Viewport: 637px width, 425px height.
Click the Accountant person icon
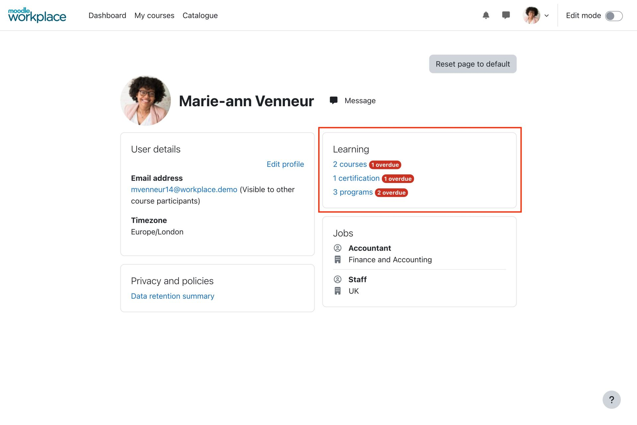tap(337, 248)
